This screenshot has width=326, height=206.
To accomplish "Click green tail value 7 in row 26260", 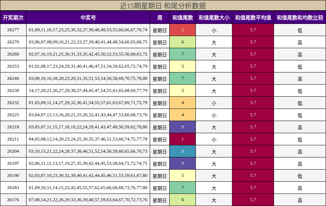I will tap(183, 54).
